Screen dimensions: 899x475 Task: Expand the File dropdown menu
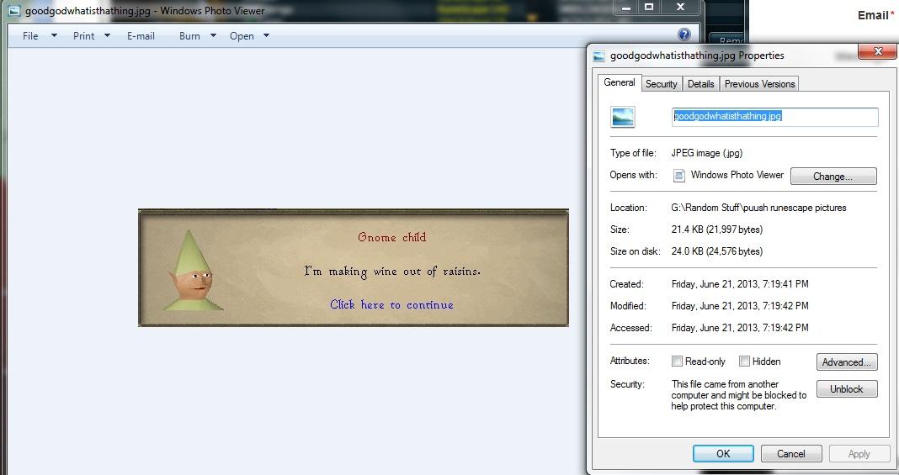pyautogui.click(x=39, y=36)
